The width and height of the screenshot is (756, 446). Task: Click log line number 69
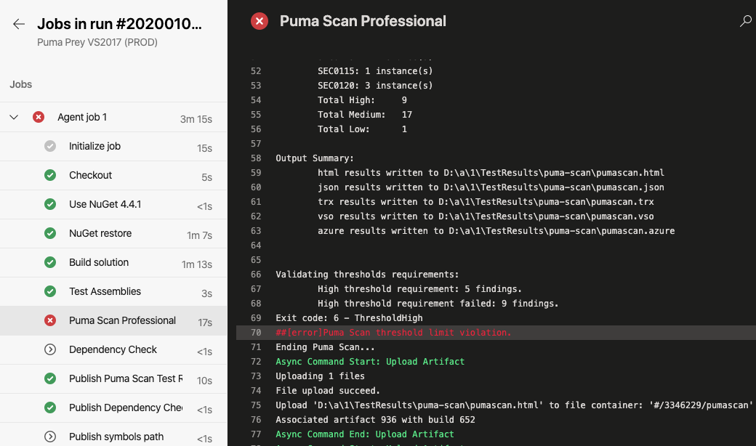(x=255, y=318)
